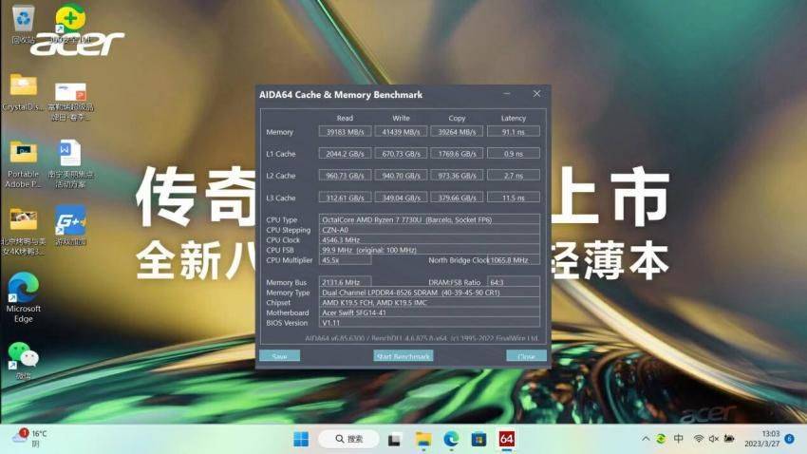Click the taskbar search box
This screenshot has height=454, width=807.
click(349, 439)
